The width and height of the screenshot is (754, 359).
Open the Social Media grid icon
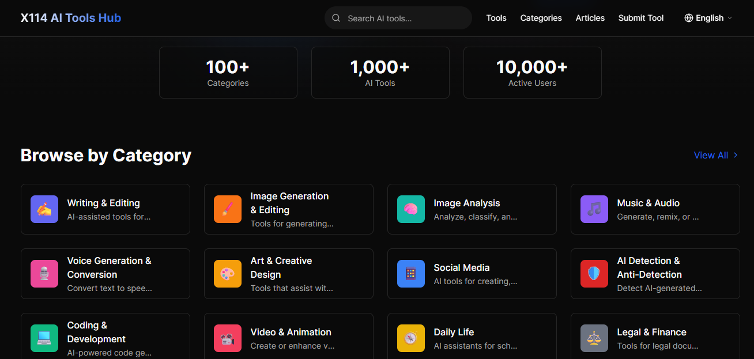coord(411,274)
